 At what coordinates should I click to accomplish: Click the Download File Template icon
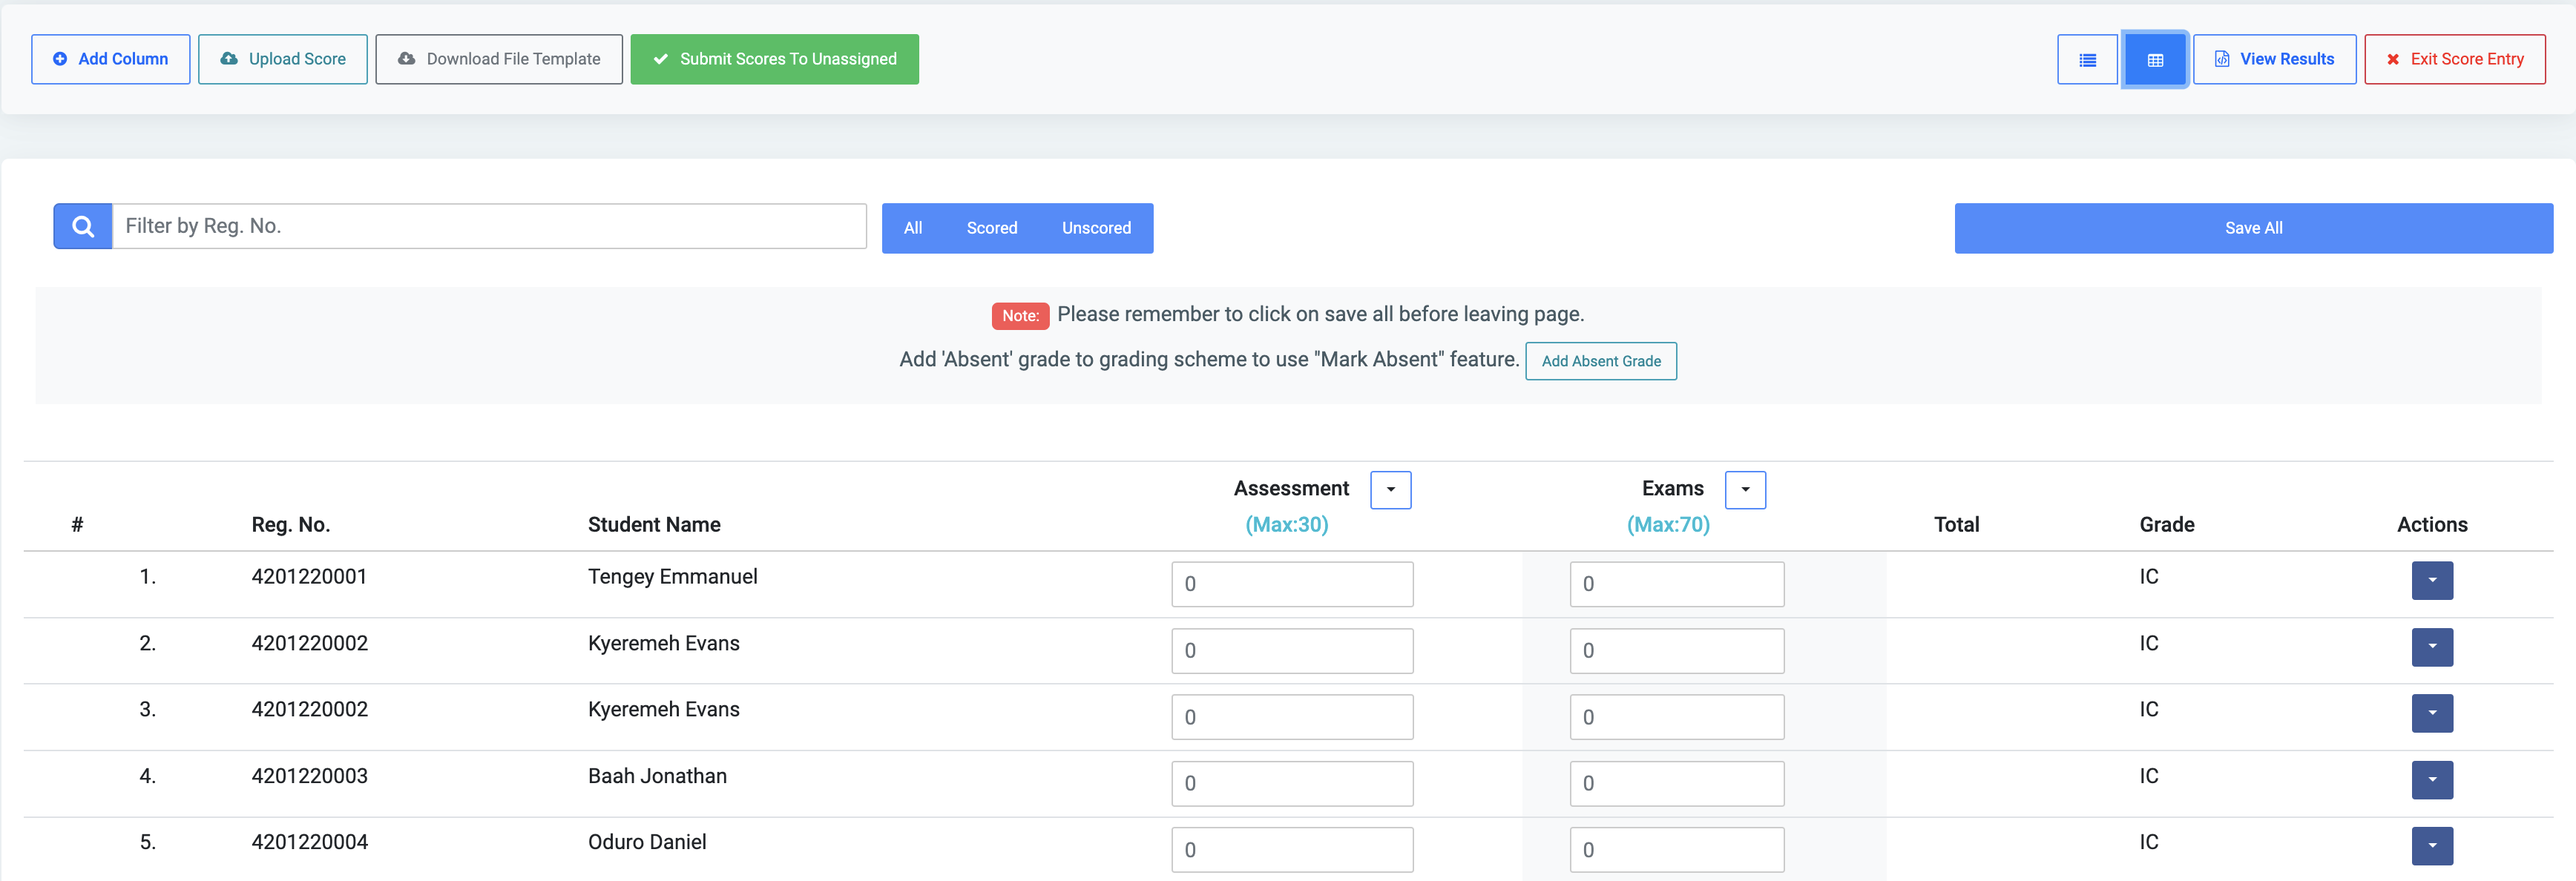pos(406,59)
